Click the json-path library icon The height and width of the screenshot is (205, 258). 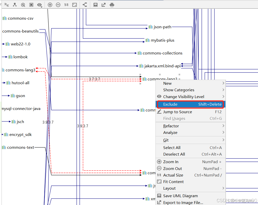tap(151, 27)
